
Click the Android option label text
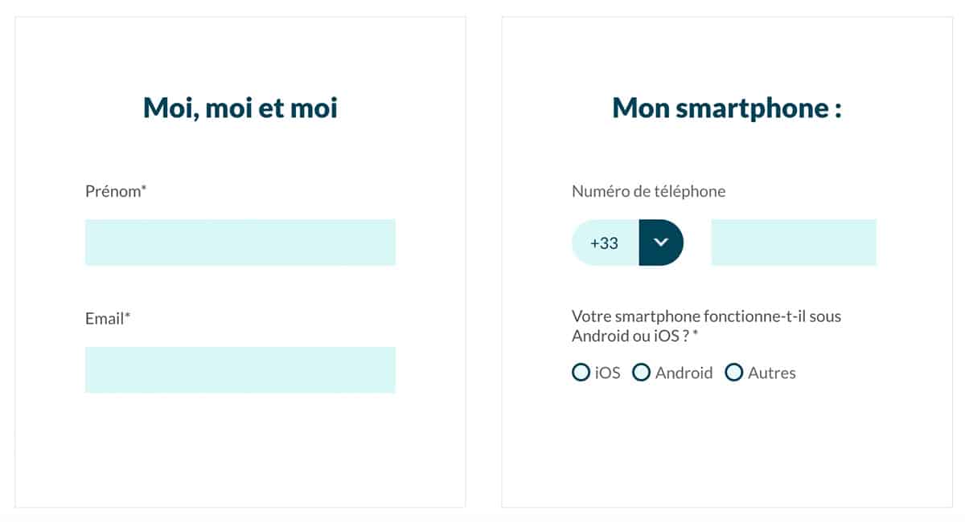point(684,373)
